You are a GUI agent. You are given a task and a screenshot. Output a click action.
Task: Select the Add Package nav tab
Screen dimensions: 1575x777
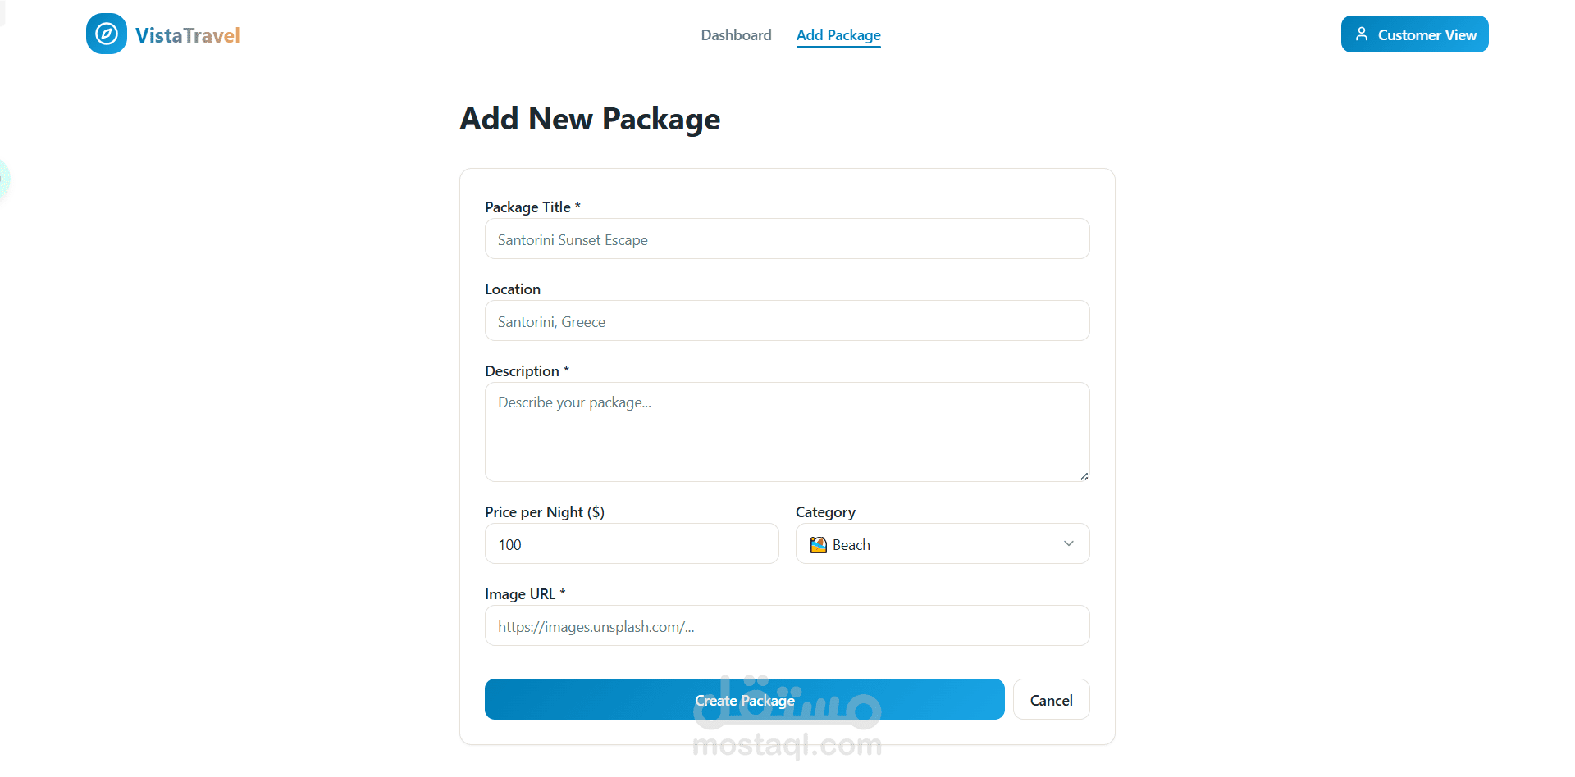[838, 35]
